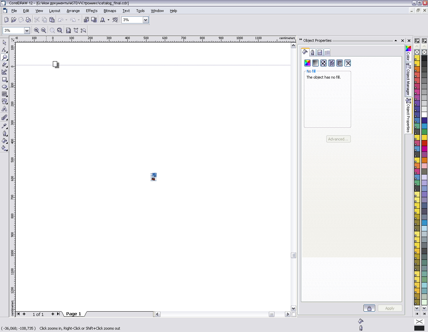
Task: Open the standard toolbar zoom level dropdown
Action: click(x=145, y=20)
